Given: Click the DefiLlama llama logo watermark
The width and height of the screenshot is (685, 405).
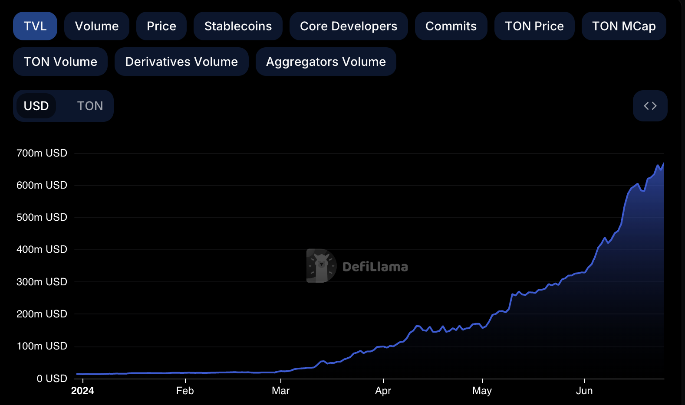Looking at the screenshot, I should tap(321, 266).
